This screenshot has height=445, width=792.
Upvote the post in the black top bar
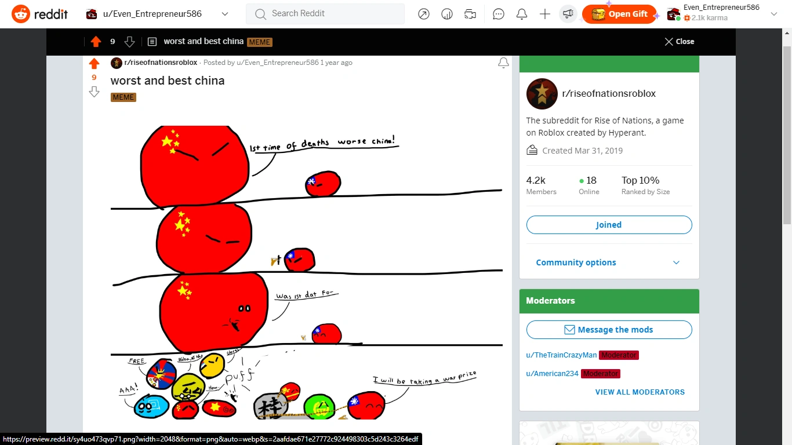tap(96, 42)
